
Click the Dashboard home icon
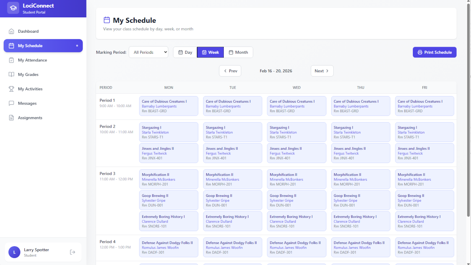coord(11,31)
